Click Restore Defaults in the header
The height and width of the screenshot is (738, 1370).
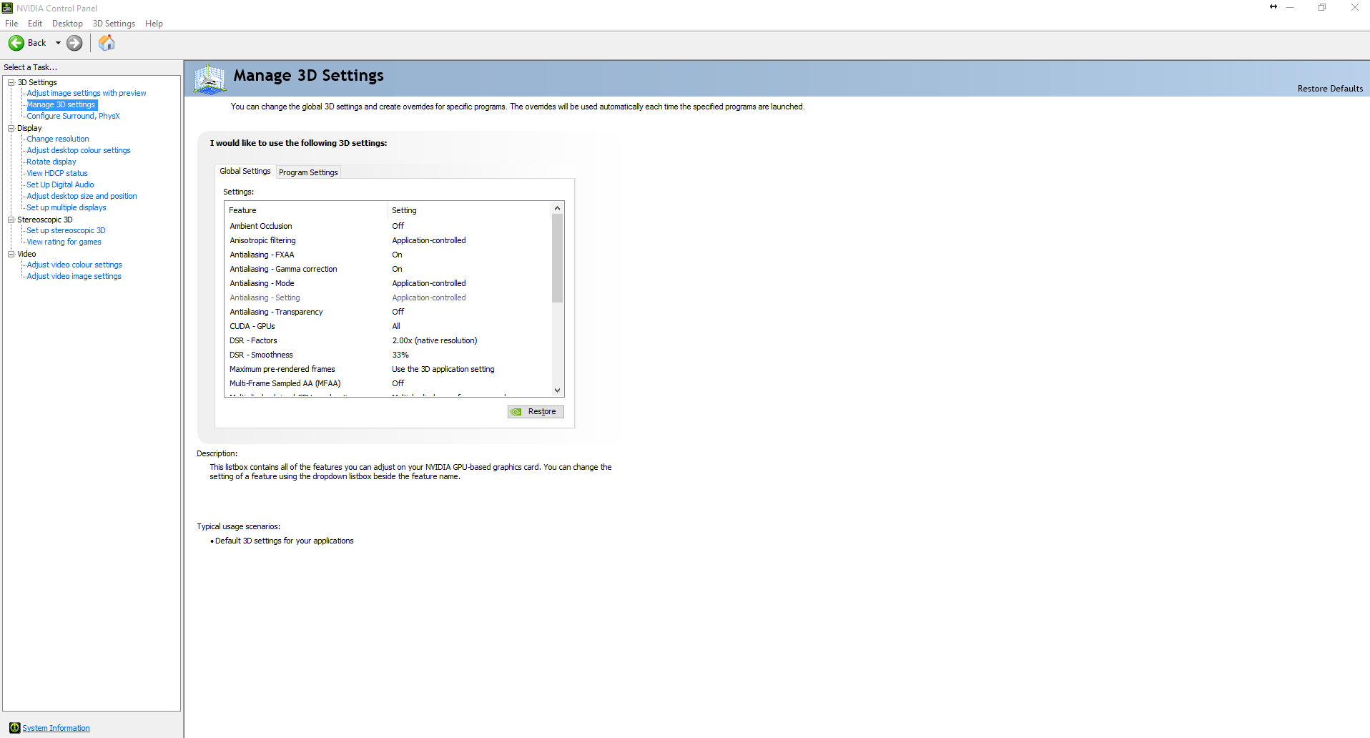click(x=1330, y=89)
